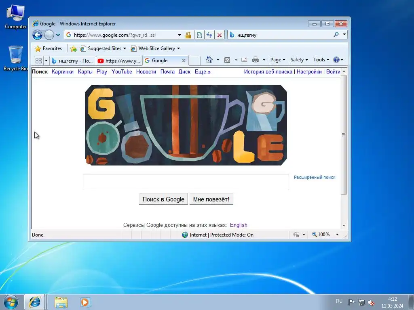Image resolution: width=414 pixels, height=310 pixels.
Task: Open the Windows Start button
Action: (11, 302)
